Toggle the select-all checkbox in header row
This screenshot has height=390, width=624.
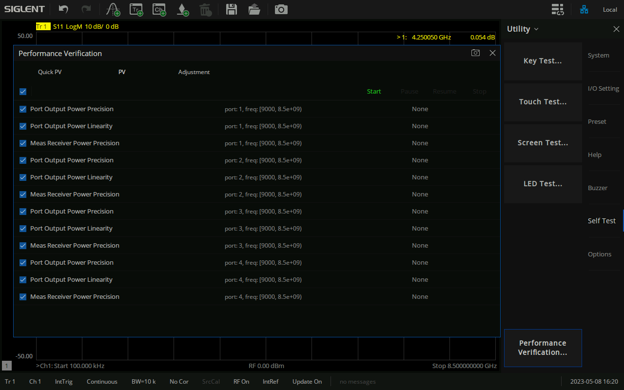(x=23, y=92)
